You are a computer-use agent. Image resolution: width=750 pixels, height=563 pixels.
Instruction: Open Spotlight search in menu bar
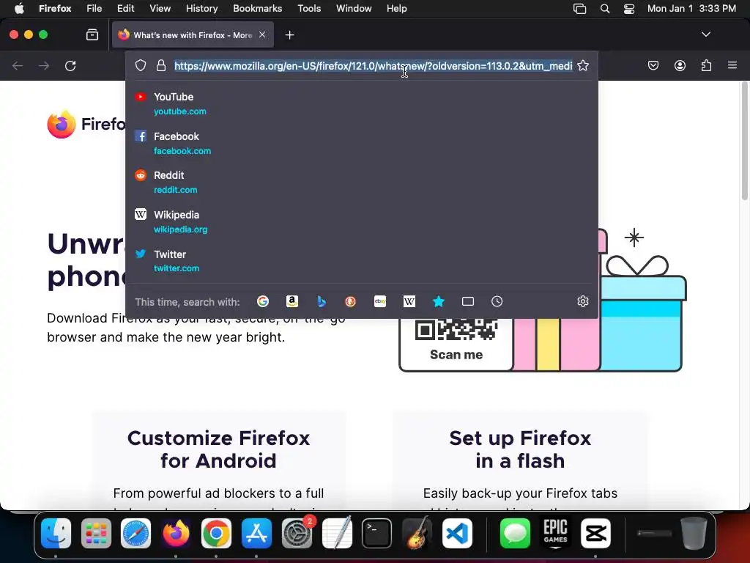604,9
